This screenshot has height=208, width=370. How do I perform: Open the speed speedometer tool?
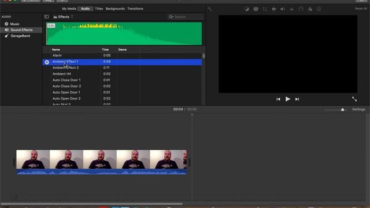tap(301, 9)
